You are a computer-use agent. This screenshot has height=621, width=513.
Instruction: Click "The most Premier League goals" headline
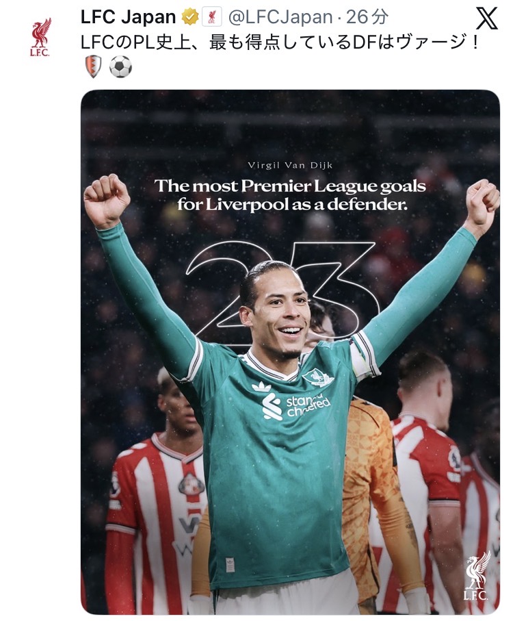[290, 186]
